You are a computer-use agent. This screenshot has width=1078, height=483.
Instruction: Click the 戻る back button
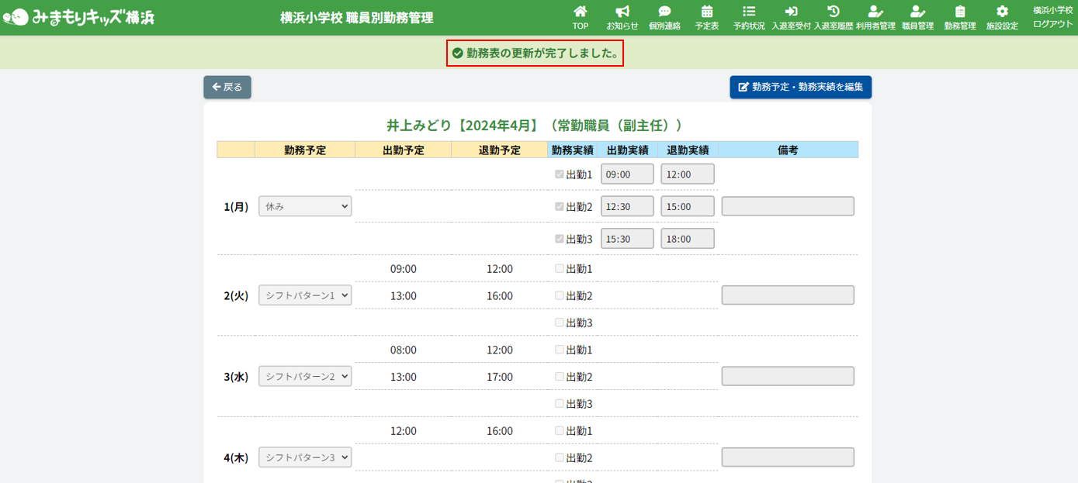click(x=227, y=88)
